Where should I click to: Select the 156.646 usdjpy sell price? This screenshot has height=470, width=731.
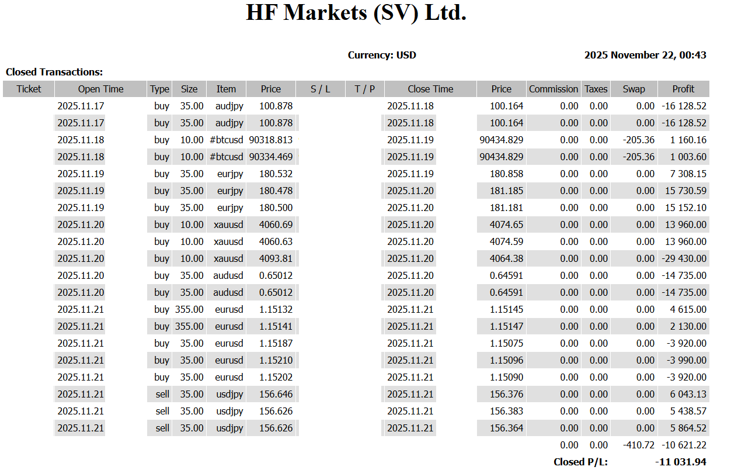pyautogui.click(x=276, y=394)
